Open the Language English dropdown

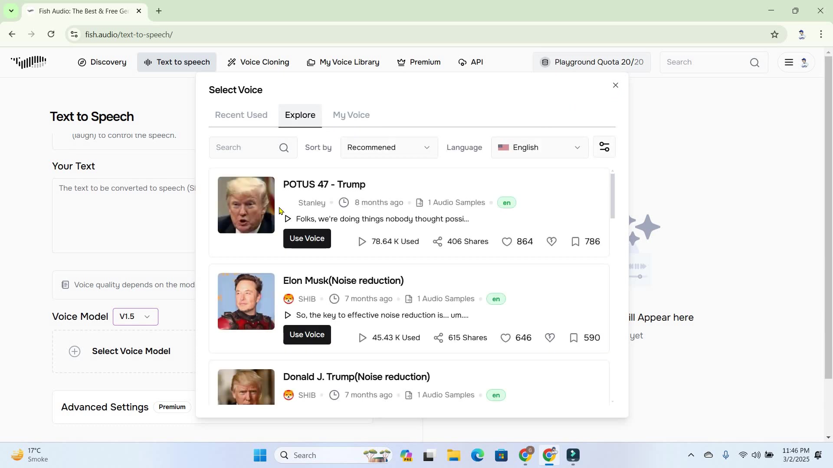click(x=540, y=148)
